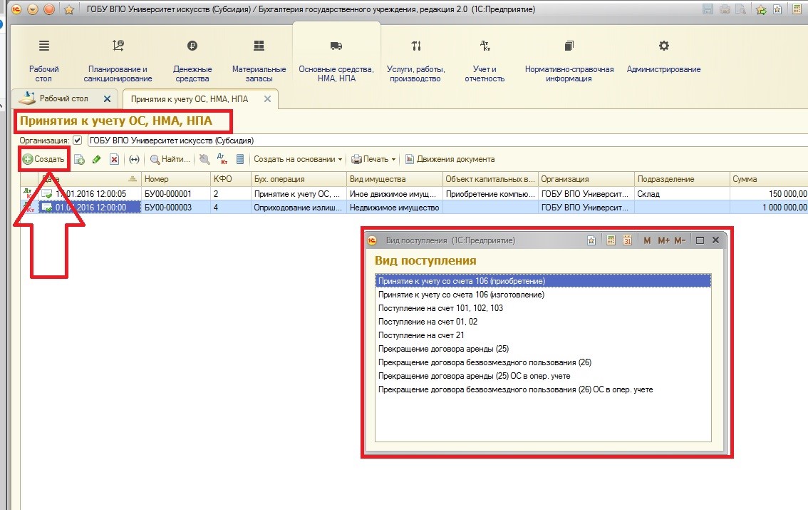Select Поступление на счет 21 in the list
Screen dimensions: 808x510
point(421,335)
